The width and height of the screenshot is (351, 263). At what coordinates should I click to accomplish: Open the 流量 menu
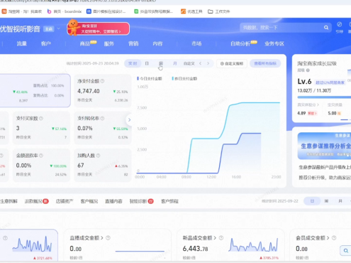[x=22, y=43]
